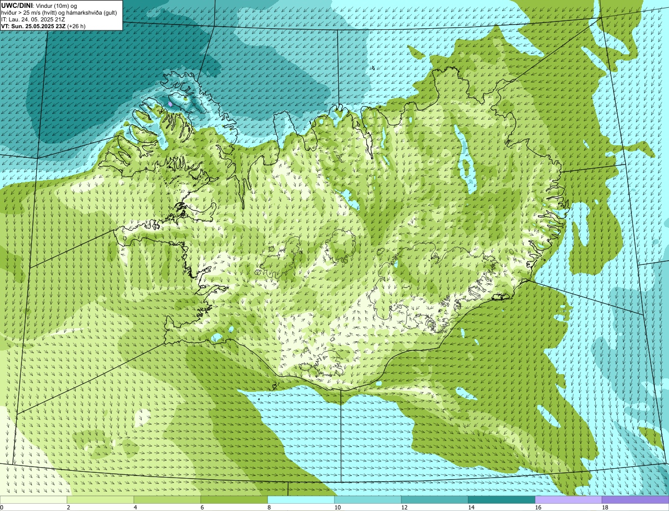Click the 8–10 m/s light cyan legend swatch

click(x=301, y=500)
